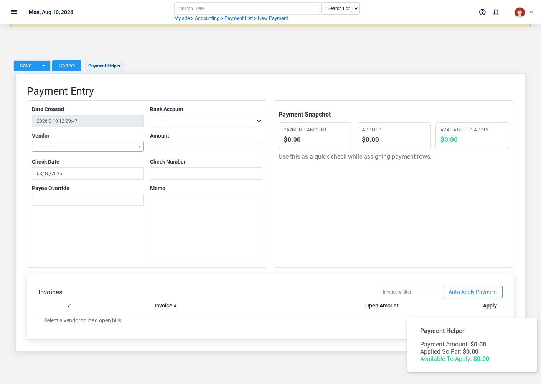Save the payment entry
Viewport: 541px width, 384px height.
[x=26, y=66]
